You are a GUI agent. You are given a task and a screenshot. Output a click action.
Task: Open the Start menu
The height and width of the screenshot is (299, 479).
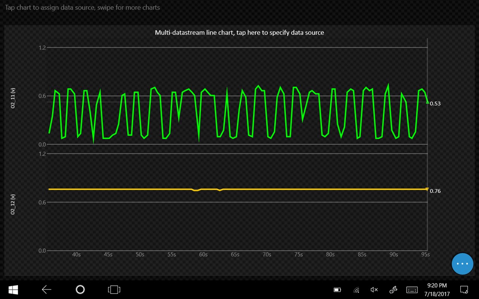[x=13, y=290]
